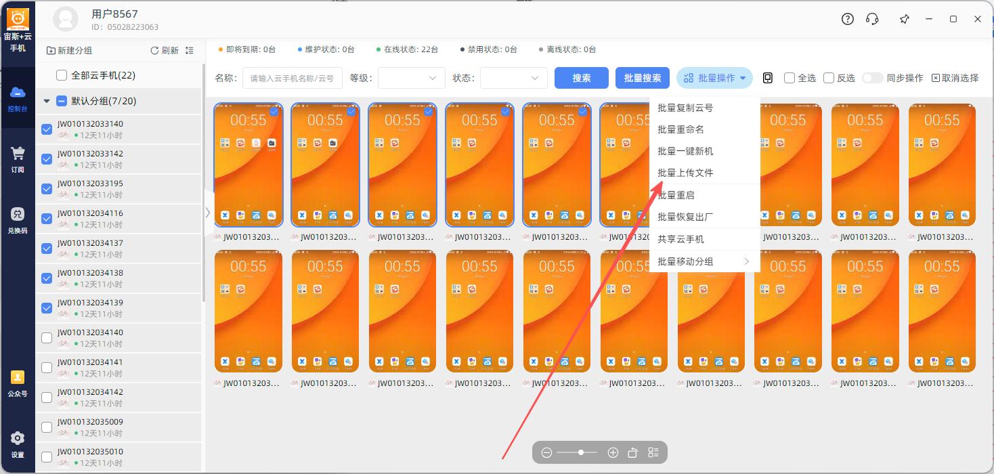Expand the 批量移动分组 submenu arrow
This screenshot has width=994, height=474.
click(747, 261)
